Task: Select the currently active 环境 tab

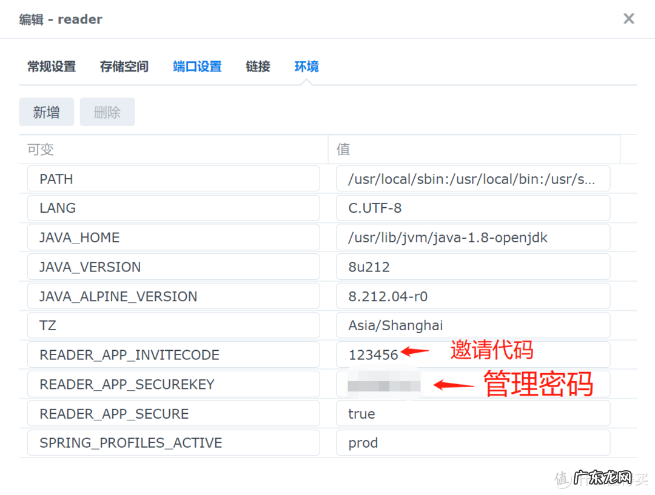Action: point(306,67)
